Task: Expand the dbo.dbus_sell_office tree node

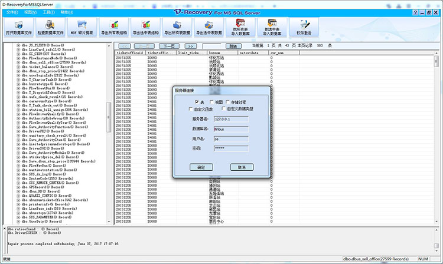Action: point(18,62)
